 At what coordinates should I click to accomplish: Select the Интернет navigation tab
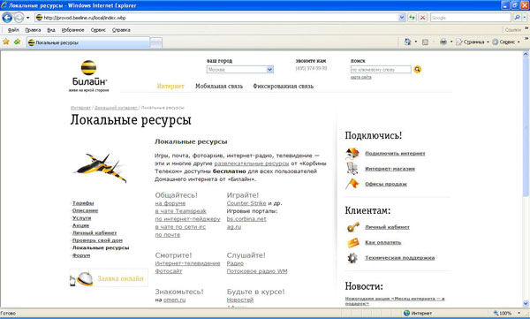170,86
